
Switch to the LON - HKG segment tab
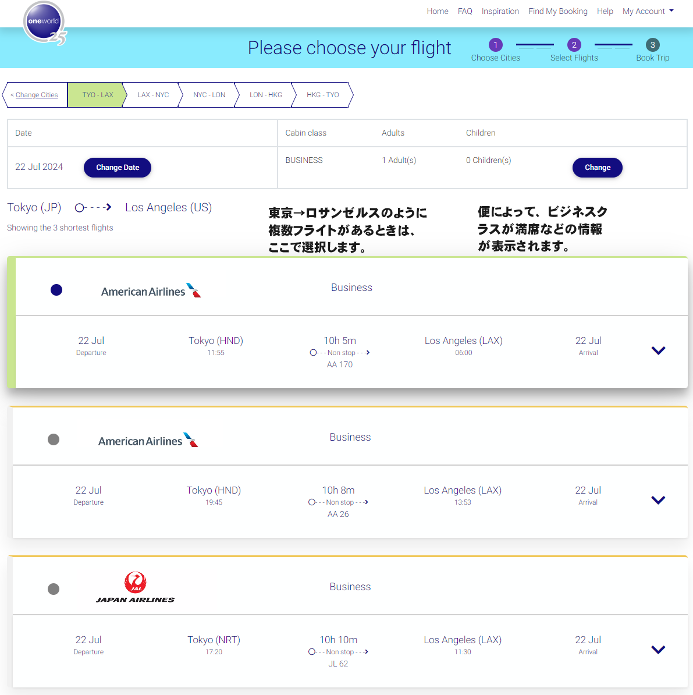pyautogui.click(x=265, y=95)
